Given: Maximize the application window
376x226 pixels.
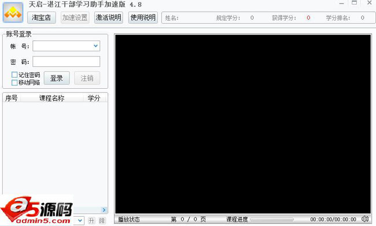Looking at the screenshot, I should 354,3.
